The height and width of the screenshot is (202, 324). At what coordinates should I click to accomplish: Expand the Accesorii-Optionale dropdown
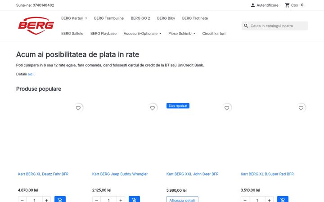click(x=142, y=33)
